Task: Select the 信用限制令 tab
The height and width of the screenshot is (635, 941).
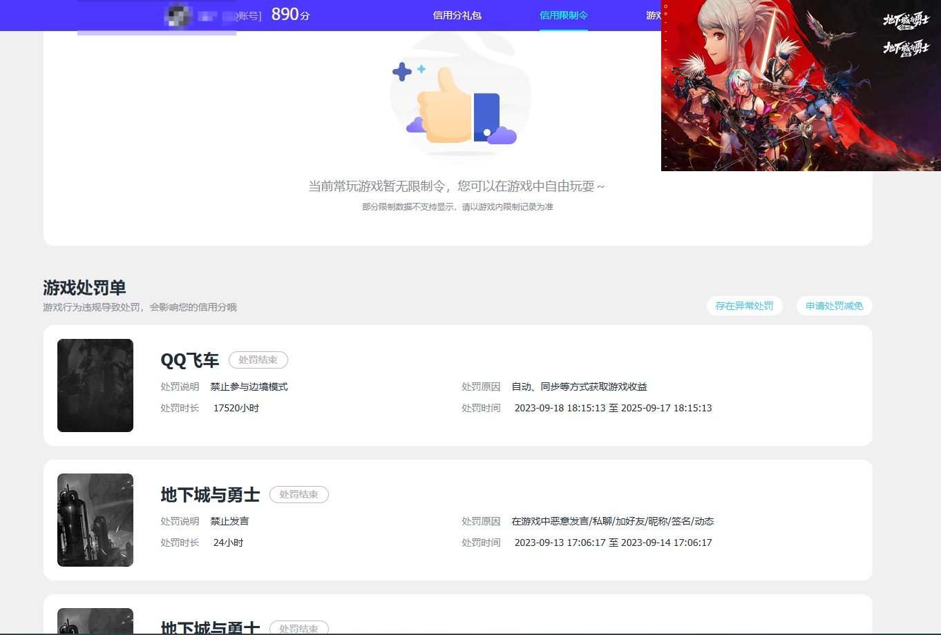Action: (x=564, y=15)
